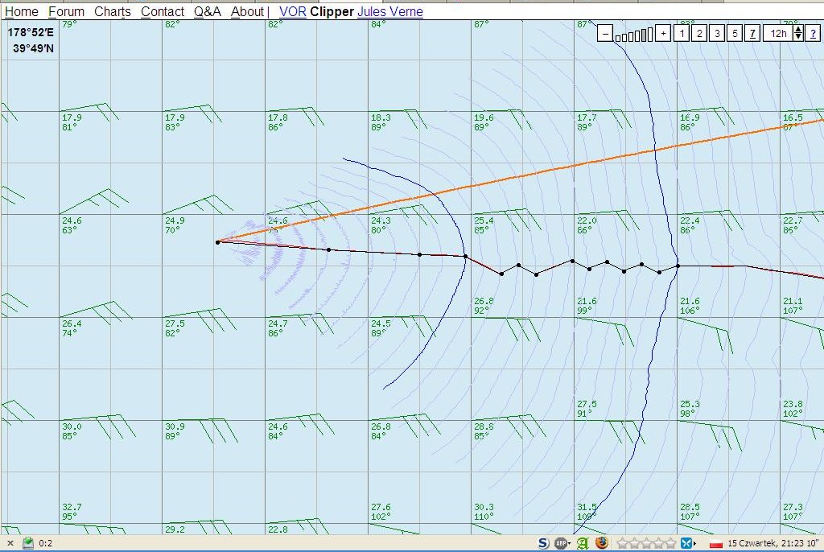
Task: Close the status bar with the x icon
Action: [x=10, y=543]
